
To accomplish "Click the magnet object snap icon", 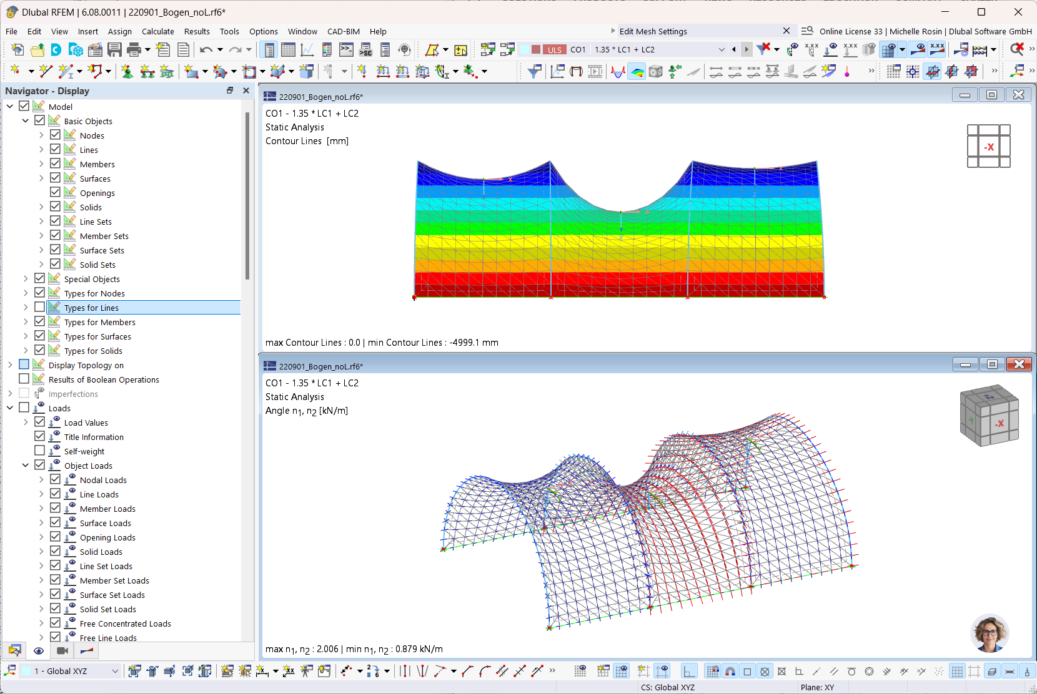I will coord(730,672).
